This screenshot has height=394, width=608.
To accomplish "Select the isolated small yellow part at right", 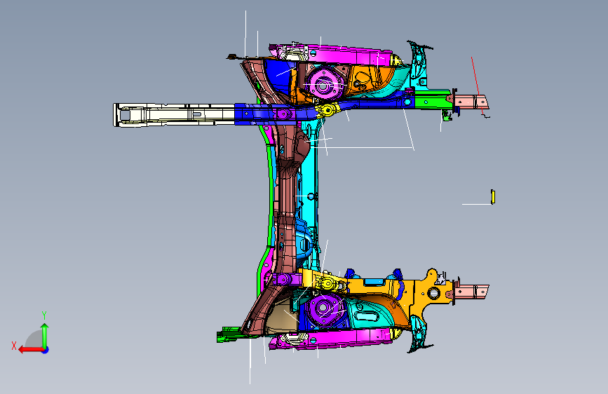I will [493, 196].
